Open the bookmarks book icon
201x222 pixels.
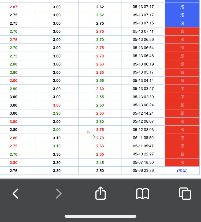pyautogui.click(x=143, y=194)
